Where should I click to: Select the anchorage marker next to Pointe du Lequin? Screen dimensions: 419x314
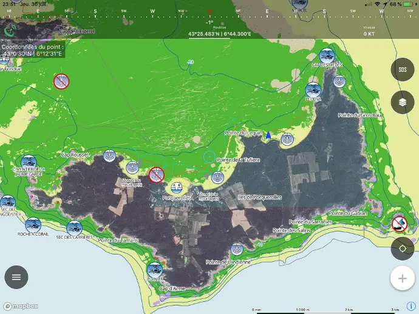(x=287, y=139)
